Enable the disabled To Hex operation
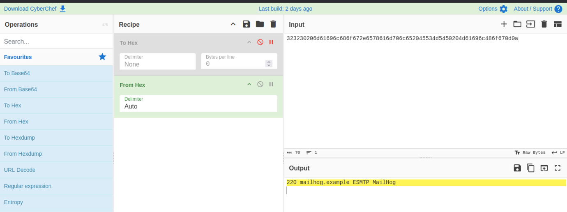This screenshot has height=212, width=567. click(260, 42)
